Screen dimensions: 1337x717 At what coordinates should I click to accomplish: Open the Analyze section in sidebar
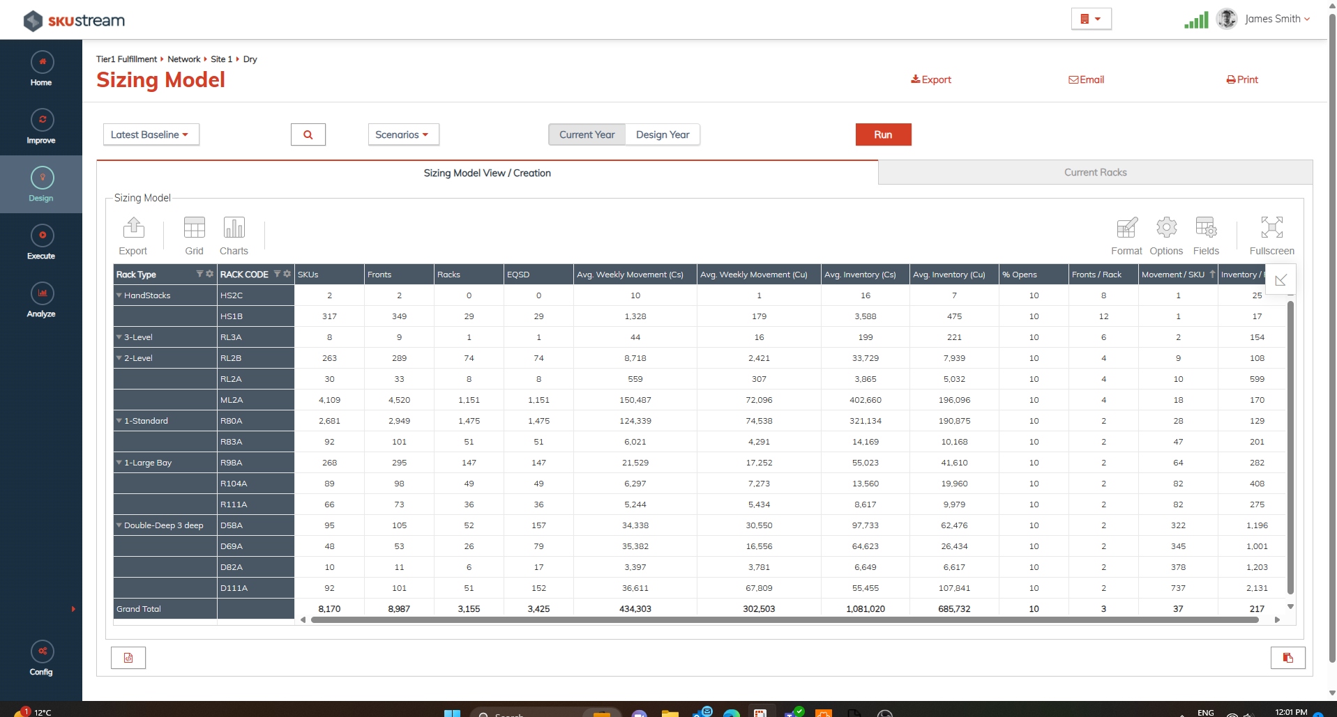click(41, 300)
